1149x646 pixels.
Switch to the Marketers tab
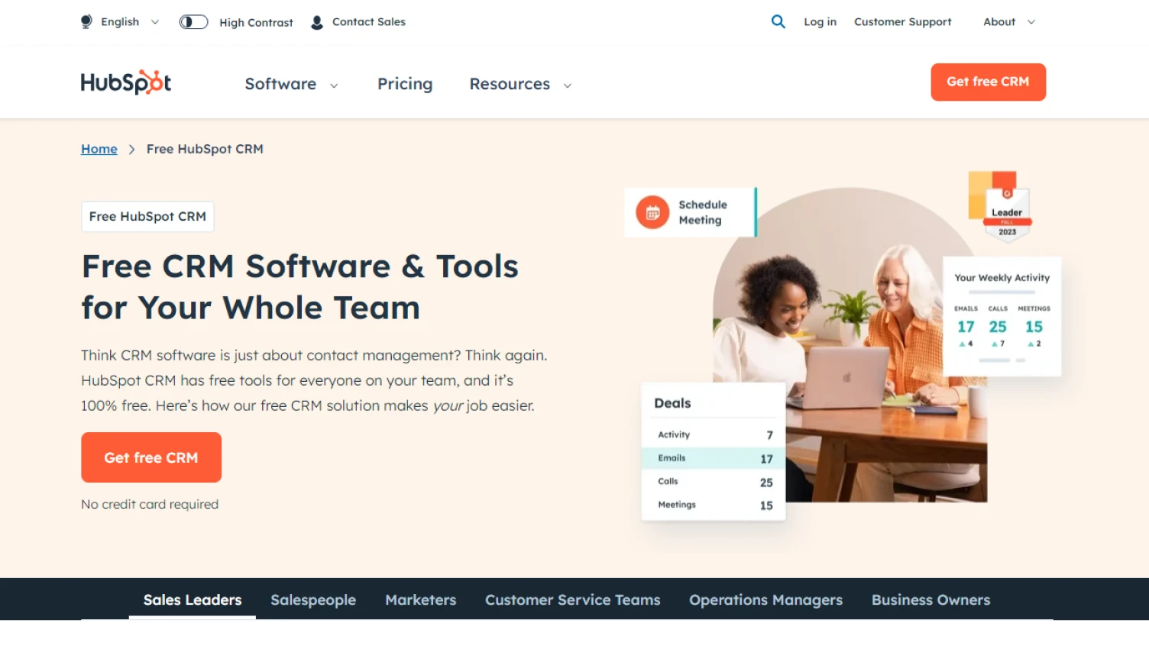tap(420, 599)
